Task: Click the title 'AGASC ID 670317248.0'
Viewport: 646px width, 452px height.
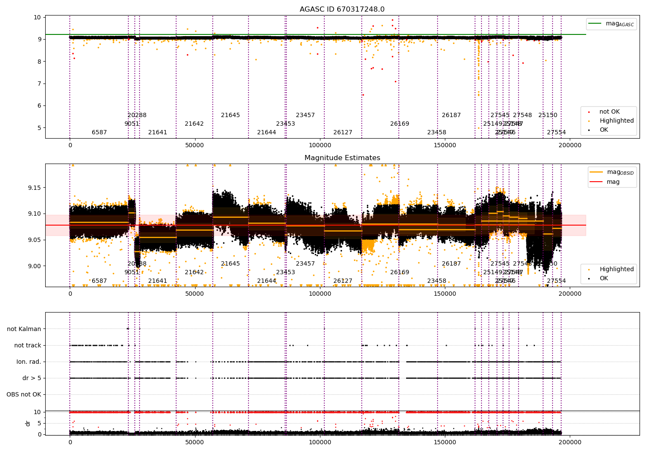Action: point(342,9)
